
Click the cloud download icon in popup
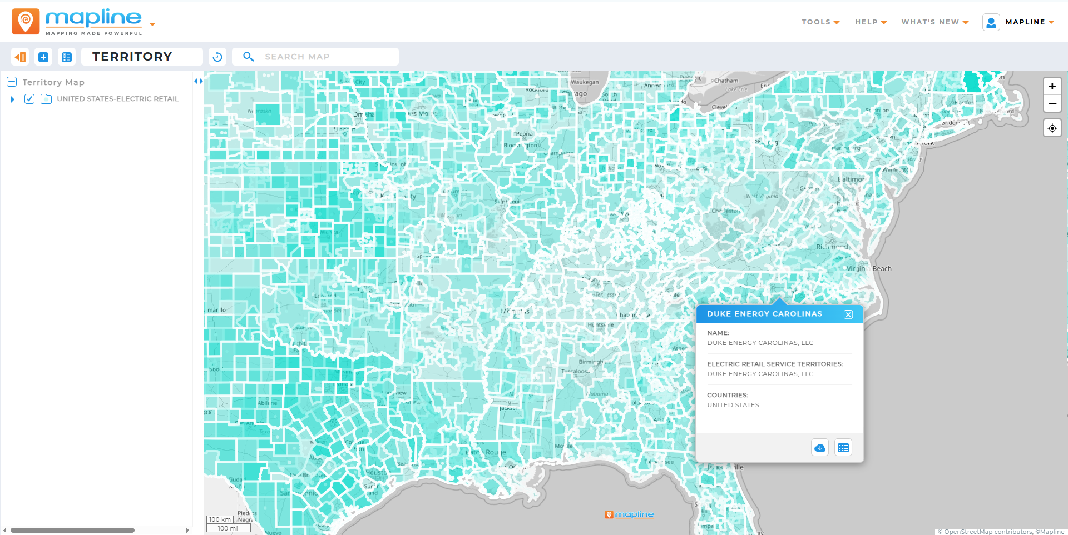click(x=820, y=448)
